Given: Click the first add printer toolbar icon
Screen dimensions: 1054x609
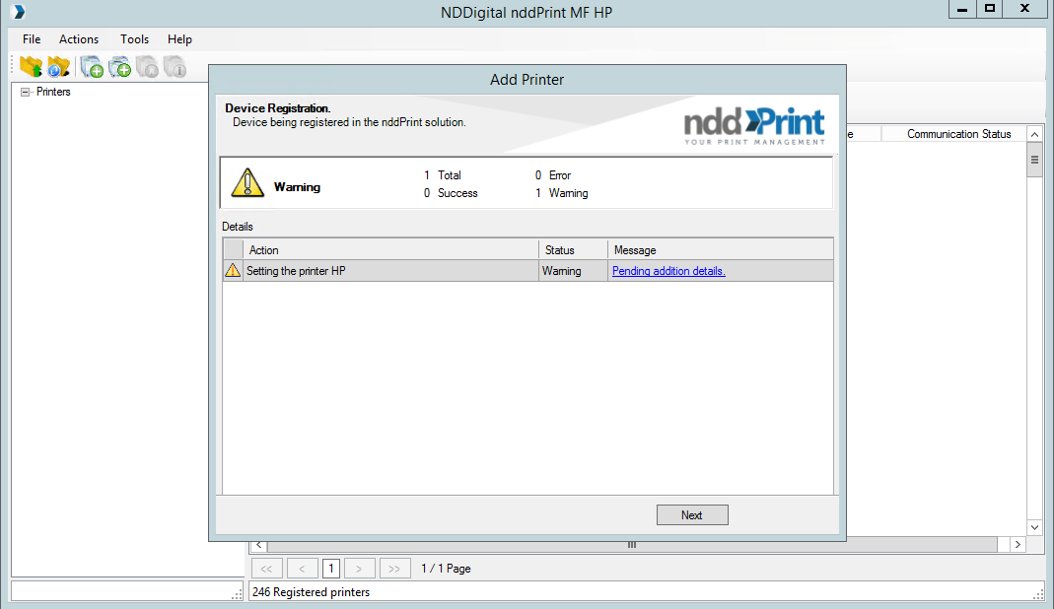Looking at the screenshot, I should [92, 67].
